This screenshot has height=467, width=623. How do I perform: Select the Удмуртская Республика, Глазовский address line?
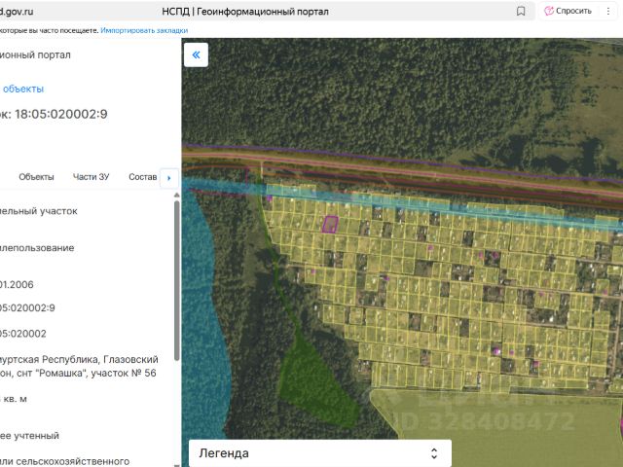pyautogui.click(x=79, y=359)
